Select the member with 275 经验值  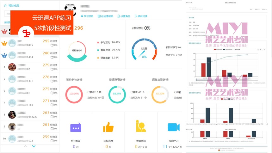(x=30, y=91)
